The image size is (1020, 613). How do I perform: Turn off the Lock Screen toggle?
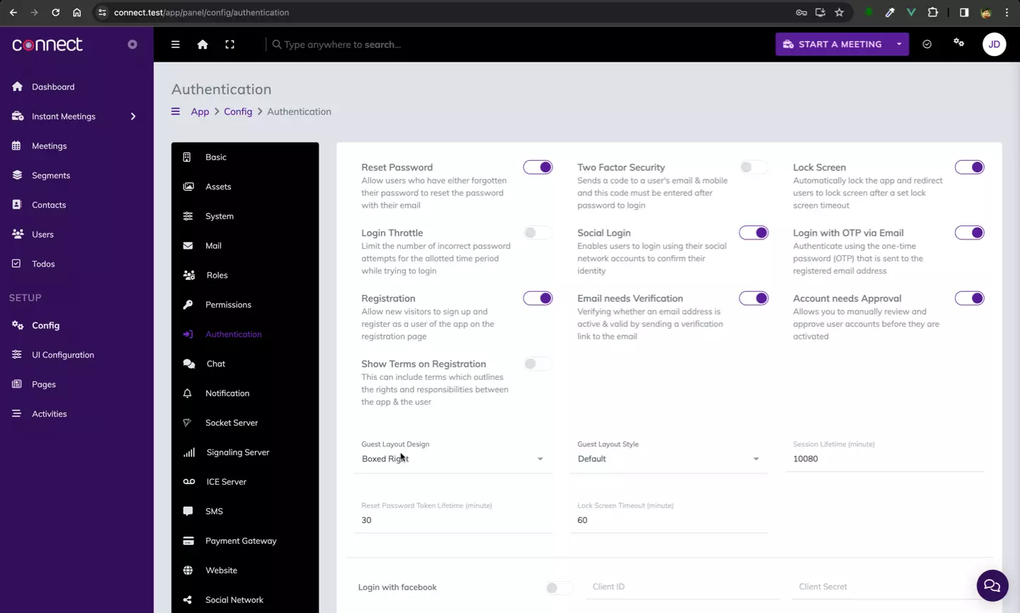click(969, 167)
